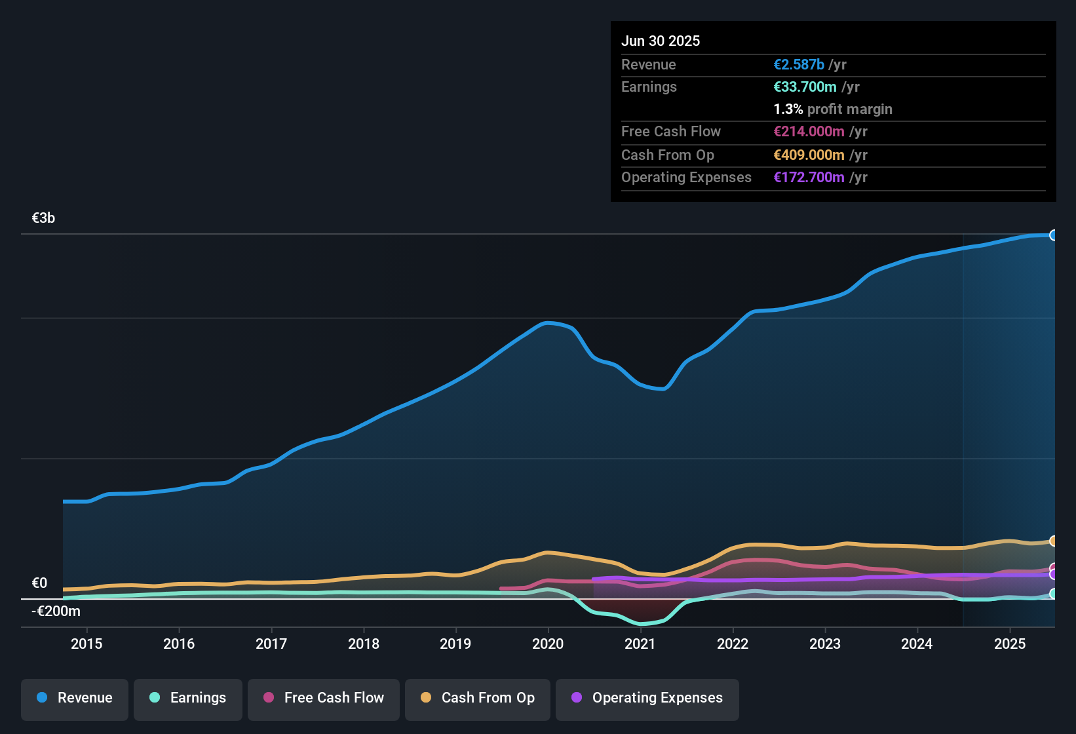1076x734 pixels.
Task: Toggle the Earnings series visibility
Action: 187,698
